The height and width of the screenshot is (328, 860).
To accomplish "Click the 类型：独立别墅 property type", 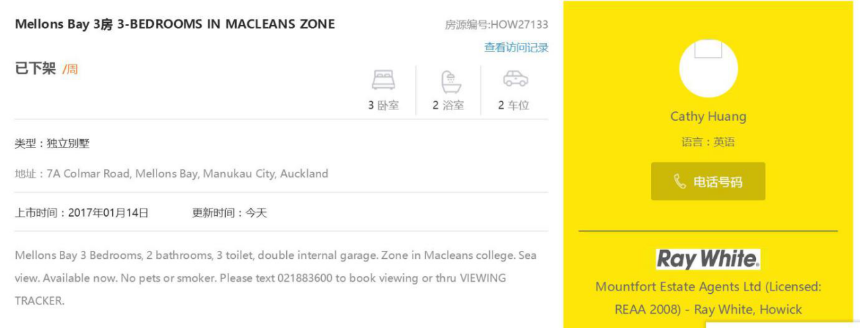I will click(x=52, y=144).
